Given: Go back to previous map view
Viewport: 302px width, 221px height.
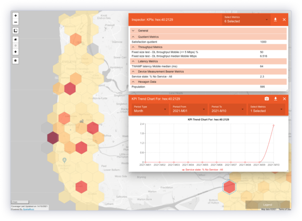Looking at the screenshot, I should pos(16,52).
